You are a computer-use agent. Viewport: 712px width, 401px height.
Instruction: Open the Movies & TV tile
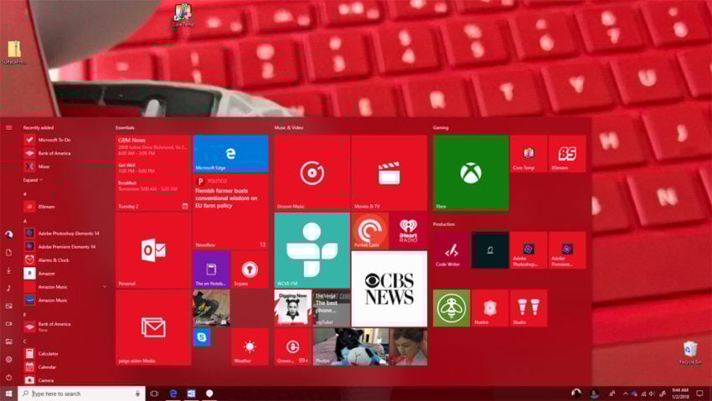coord(390,172)
